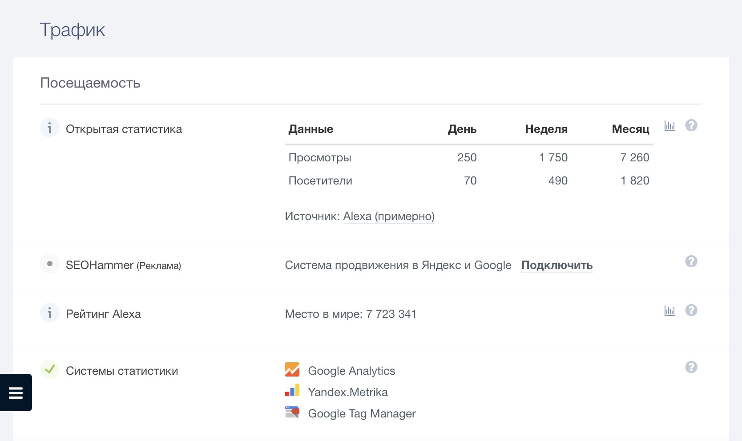Screen dimensions: 742x441
Task: Click the Открытая статистика label
Action: tap(124, 129)
